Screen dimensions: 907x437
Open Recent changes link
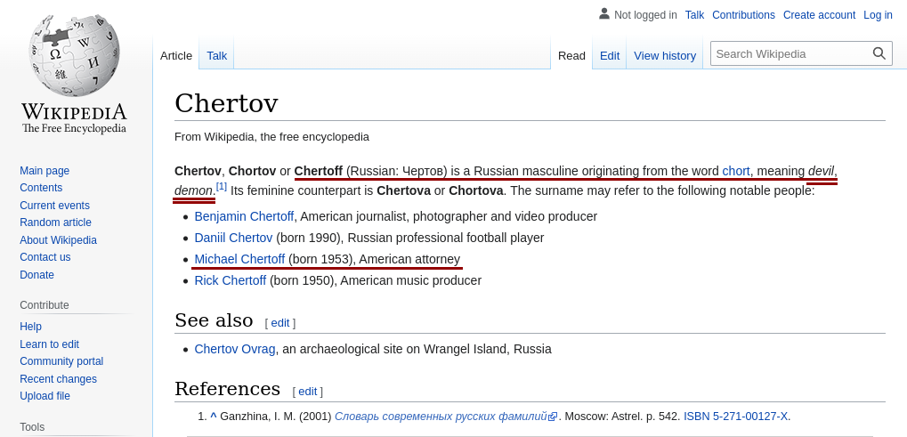point(59,378)
